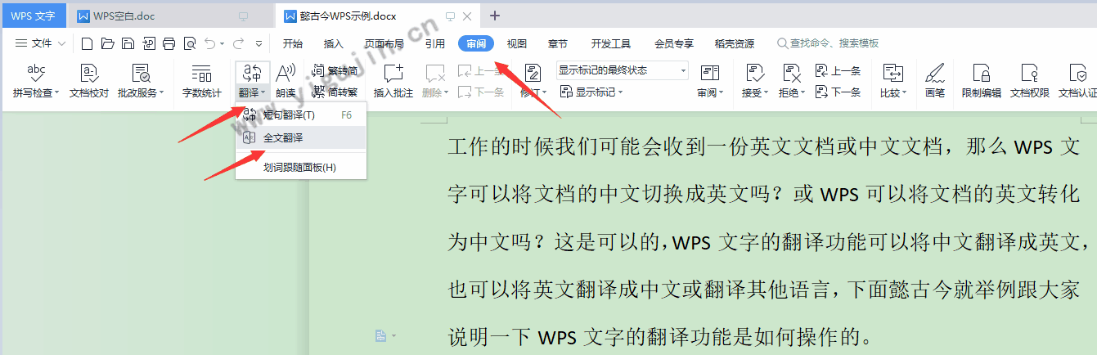This screenshot has height=355, width=1097.
Task: Click the Reviewing Pane (审阅) icon
Action: [x=710, y=74]
